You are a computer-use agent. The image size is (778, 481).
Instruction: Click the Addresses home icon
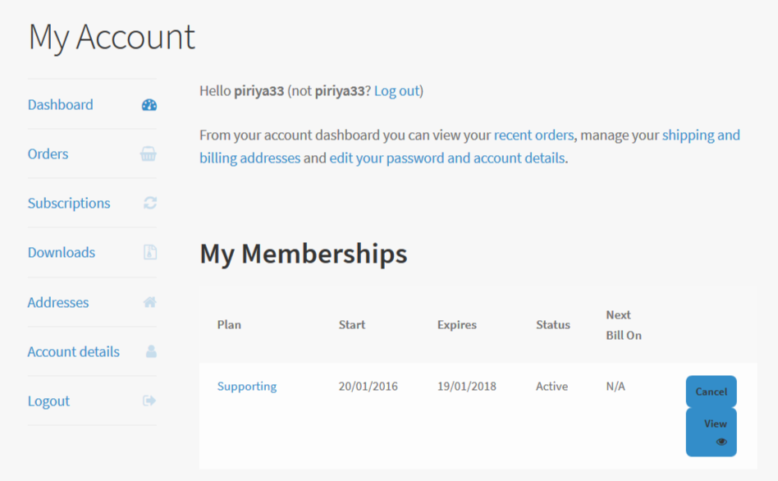coord(150,302)
